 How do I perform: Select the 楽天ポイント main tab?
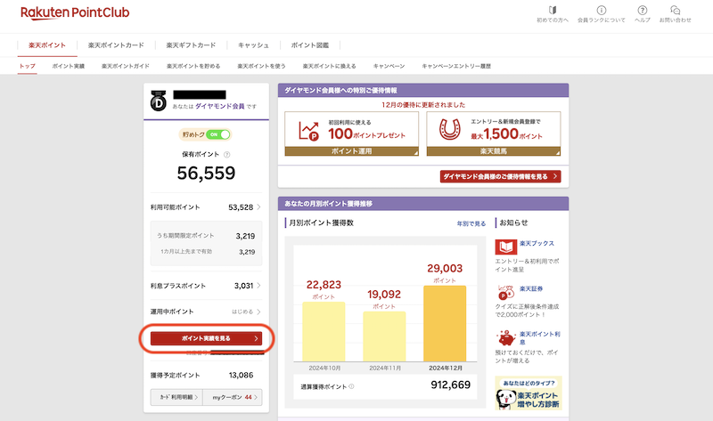click(x=47, y=45)
